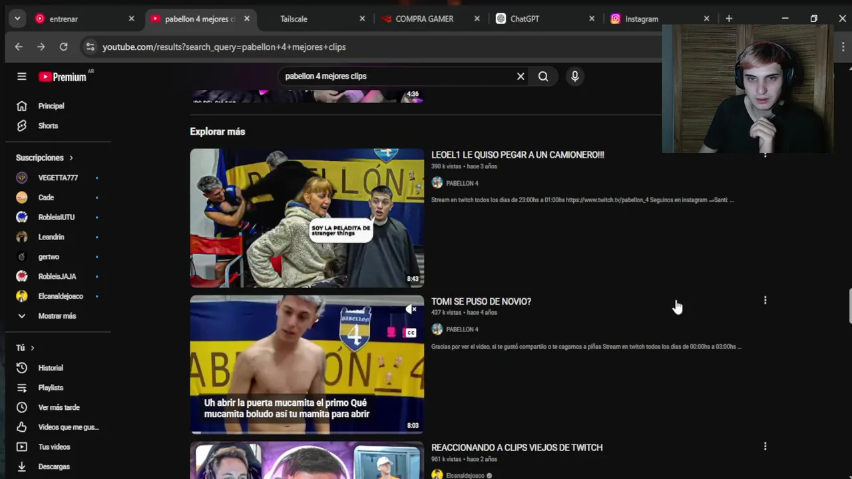Open more options for REACCIONANDO A CLIPS video
852x479 pixels.
coord(765,446)
